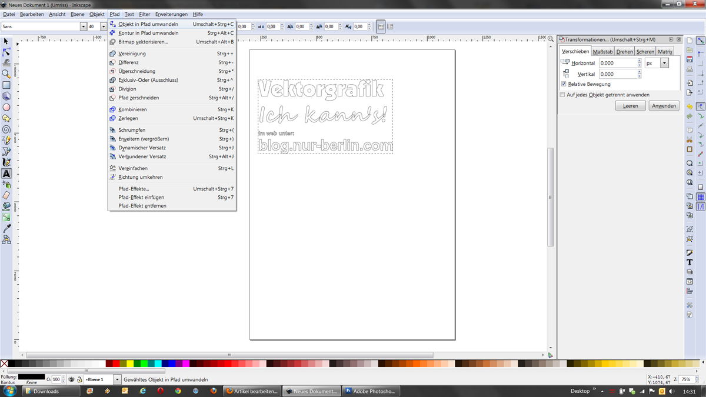The height and width of the screenshot is (397, 706).
Task: Select the Pencil freehand tool
Action: (6, 140)
